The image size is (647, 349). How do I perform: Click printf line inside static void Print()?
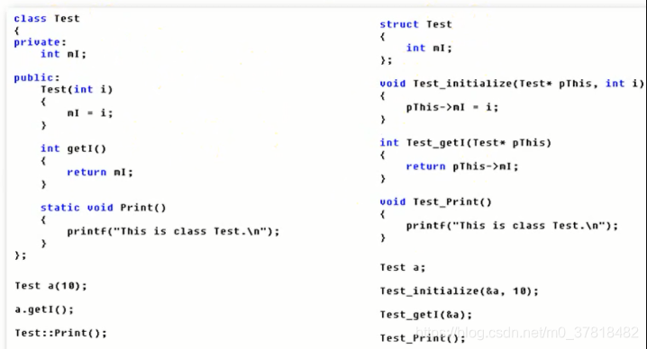coord(173,231)
